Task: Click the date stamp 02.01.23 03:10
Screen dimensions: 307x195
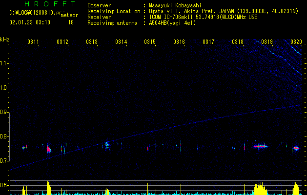Action: [x=30, y=22]
